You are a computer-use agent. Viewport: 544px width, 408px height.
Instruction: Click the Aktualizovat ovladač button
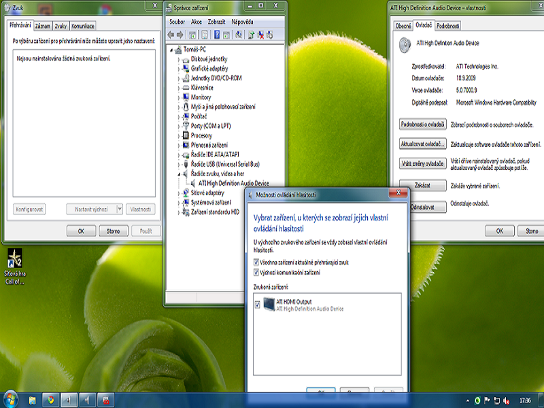(422, 143)
